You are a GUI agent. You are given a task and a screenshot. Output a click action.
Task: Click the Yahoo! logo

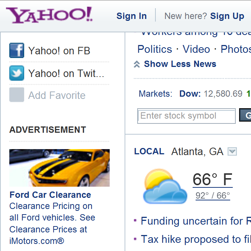click(49, 15)
